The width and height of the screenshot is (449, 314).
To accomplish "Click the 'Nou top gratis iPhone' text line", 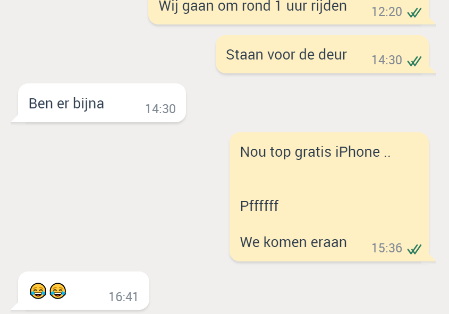I will 315,152.
